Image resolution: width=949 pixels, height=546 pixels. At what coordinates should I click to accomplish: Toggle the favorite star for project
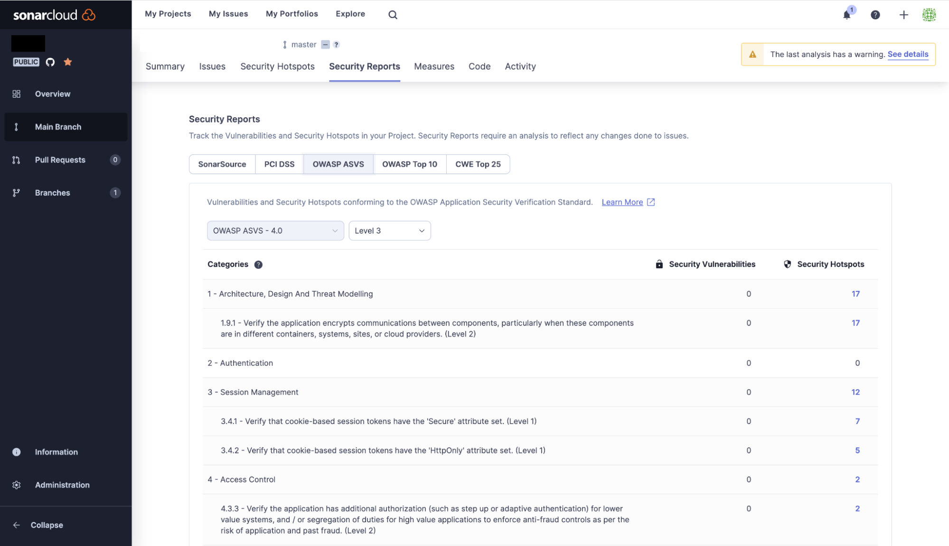68,62
